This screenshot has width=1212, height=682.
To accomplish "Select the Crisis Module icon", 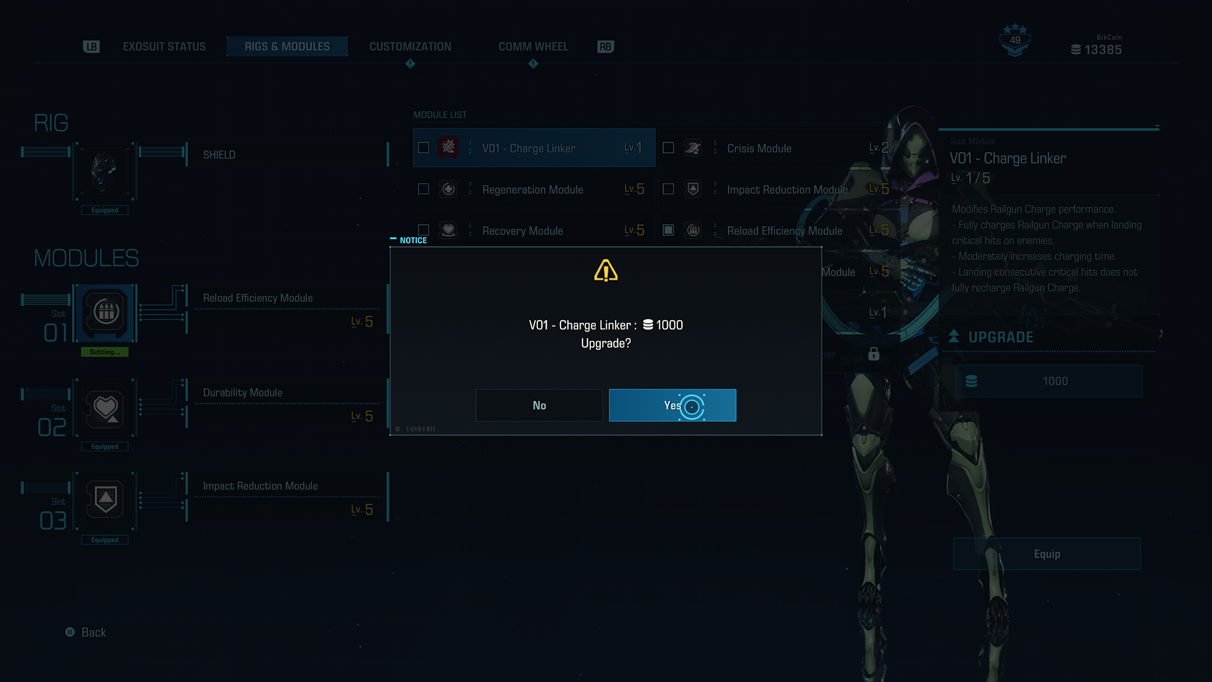I will click(x=692, y=147).
